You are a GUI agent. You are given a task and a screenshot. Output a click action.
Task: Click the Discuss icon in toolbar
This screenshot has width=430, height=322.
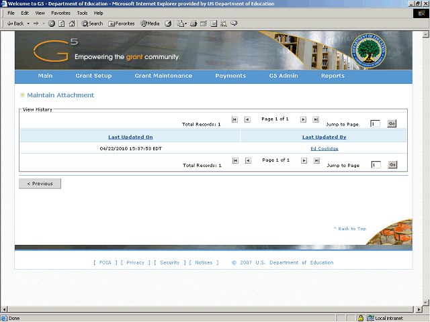pyautogui.click(x=214, y=23)
